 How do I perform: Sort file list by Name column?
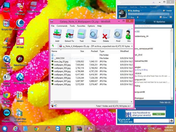pyautogui.click(x=61, y=51)
